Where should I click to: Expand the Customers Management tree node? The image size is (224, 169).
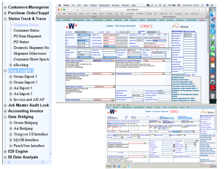coord(5,7)
